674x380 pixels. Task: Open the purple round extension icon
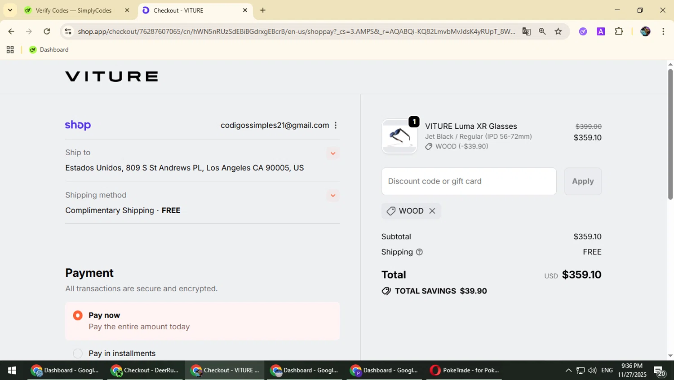click(583, 31)
